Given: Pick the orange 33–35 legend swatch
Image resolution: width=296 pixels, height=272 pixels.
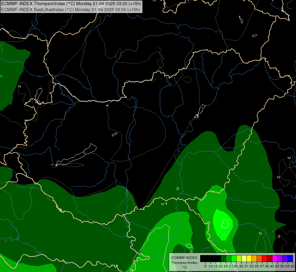Looking at the screenshot, I should 254,258.
